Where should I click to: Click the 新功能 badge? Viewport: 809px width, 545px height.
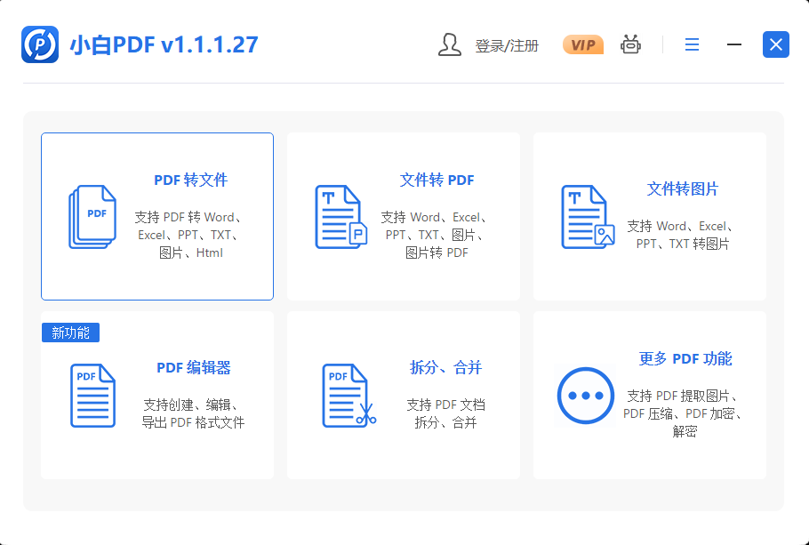[x=71, y=333]
